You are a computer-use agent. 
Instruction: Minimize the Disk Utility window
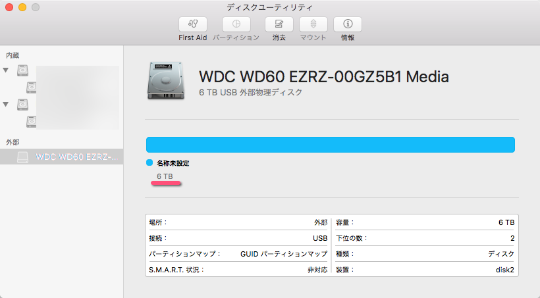[x=22, y=7]
